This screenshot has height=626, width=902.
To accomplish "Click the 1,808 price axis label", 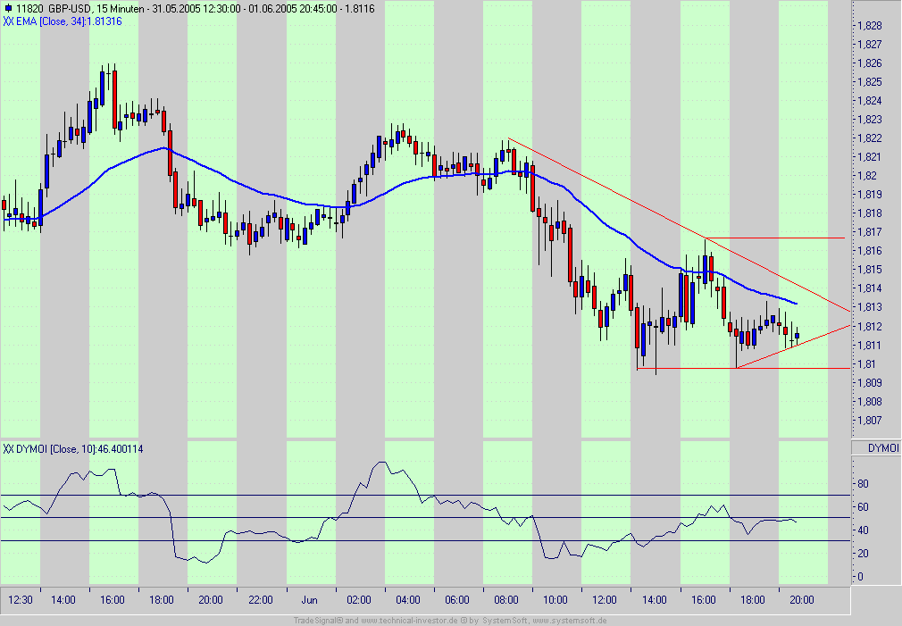I will click(x=870, y=402).
